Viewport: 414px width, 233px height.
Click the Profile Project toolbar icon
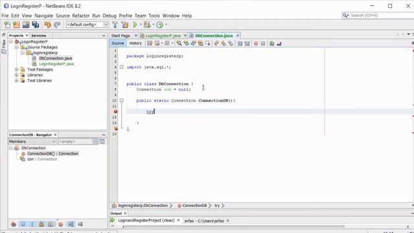point(160,25)
